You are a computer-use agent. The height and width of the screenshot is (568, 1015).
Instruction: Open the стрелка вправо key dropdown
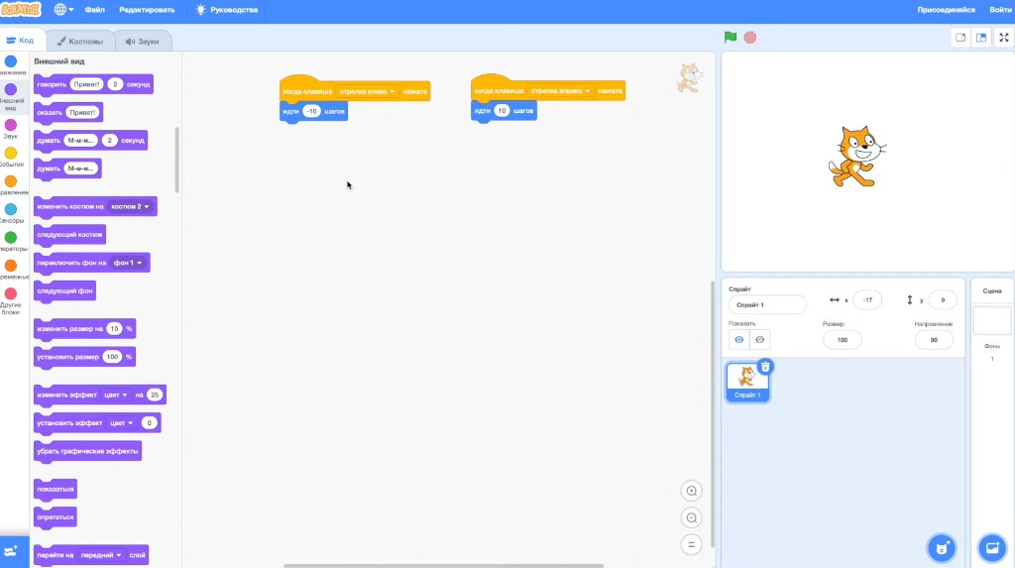coord(560,90)
